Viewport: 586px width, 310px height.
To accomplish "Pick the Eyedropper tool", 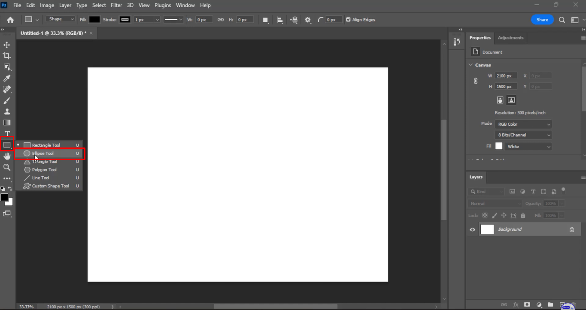I will (x=6, y=78).
